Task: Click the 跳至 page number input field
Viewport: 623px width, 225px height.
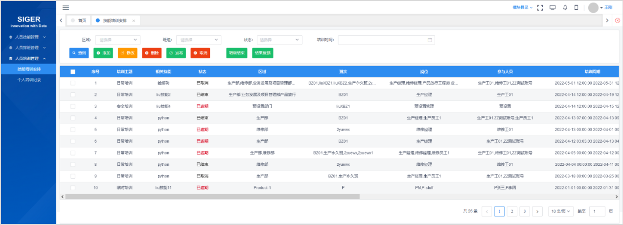Action: [597, 211]
